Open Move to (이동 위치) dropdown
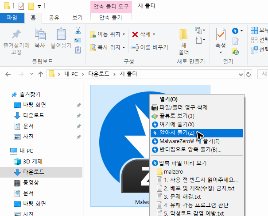Image resolution: width=268 pixels, height=216 pixels. [108, 34]
